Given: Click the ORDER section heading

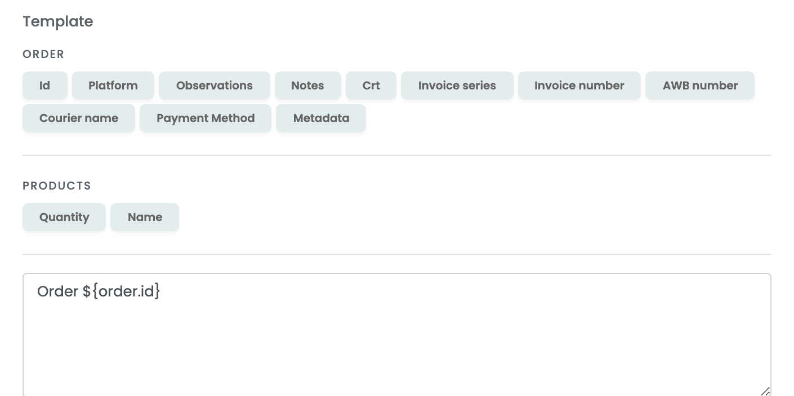Looking at the screenshot, I should (43, 54).
